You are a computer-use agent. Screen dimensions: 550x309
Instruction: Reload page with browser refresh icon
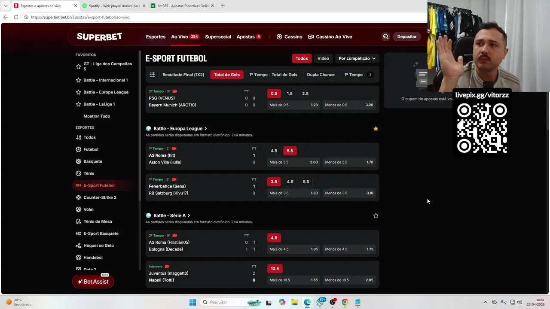tap(16, 17)
